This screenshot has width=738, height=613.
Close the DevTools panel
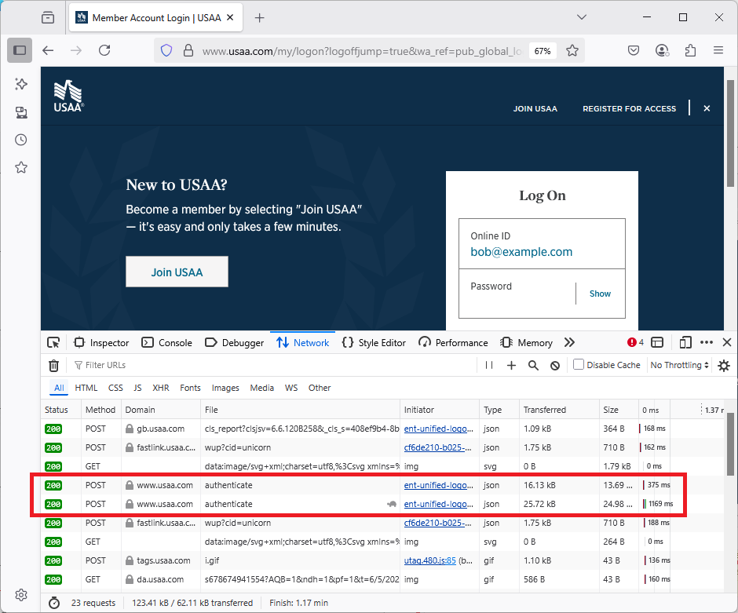tap(727, 342)
